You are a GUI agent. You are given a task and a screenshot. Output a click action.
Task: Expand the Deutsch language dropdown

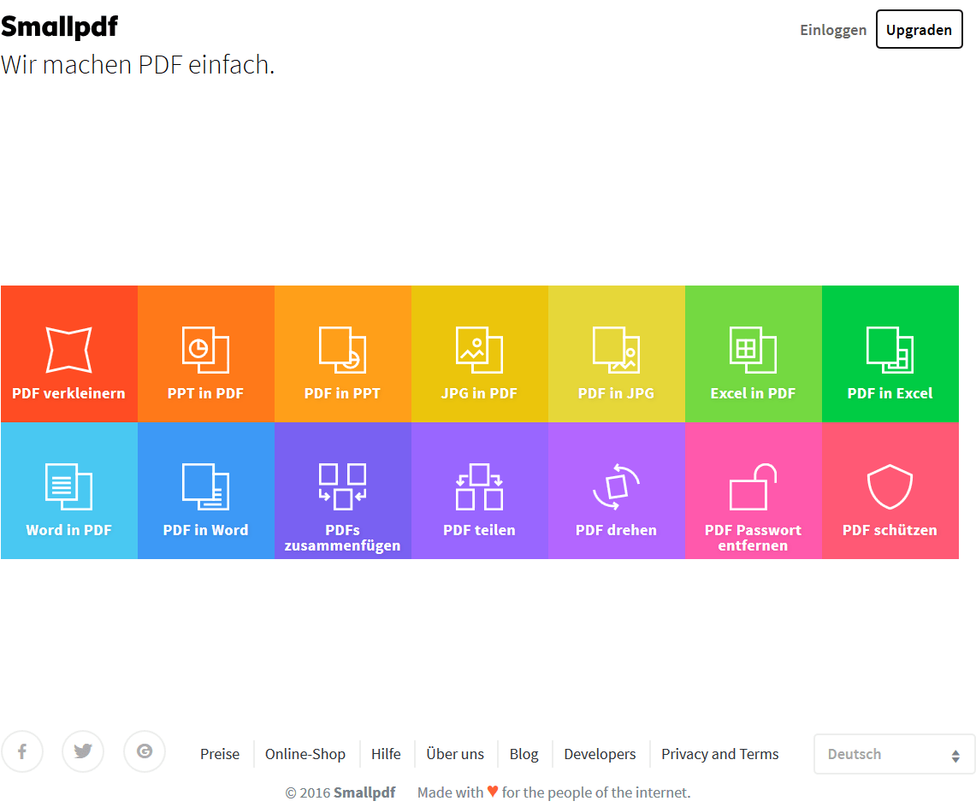(894, 754)
